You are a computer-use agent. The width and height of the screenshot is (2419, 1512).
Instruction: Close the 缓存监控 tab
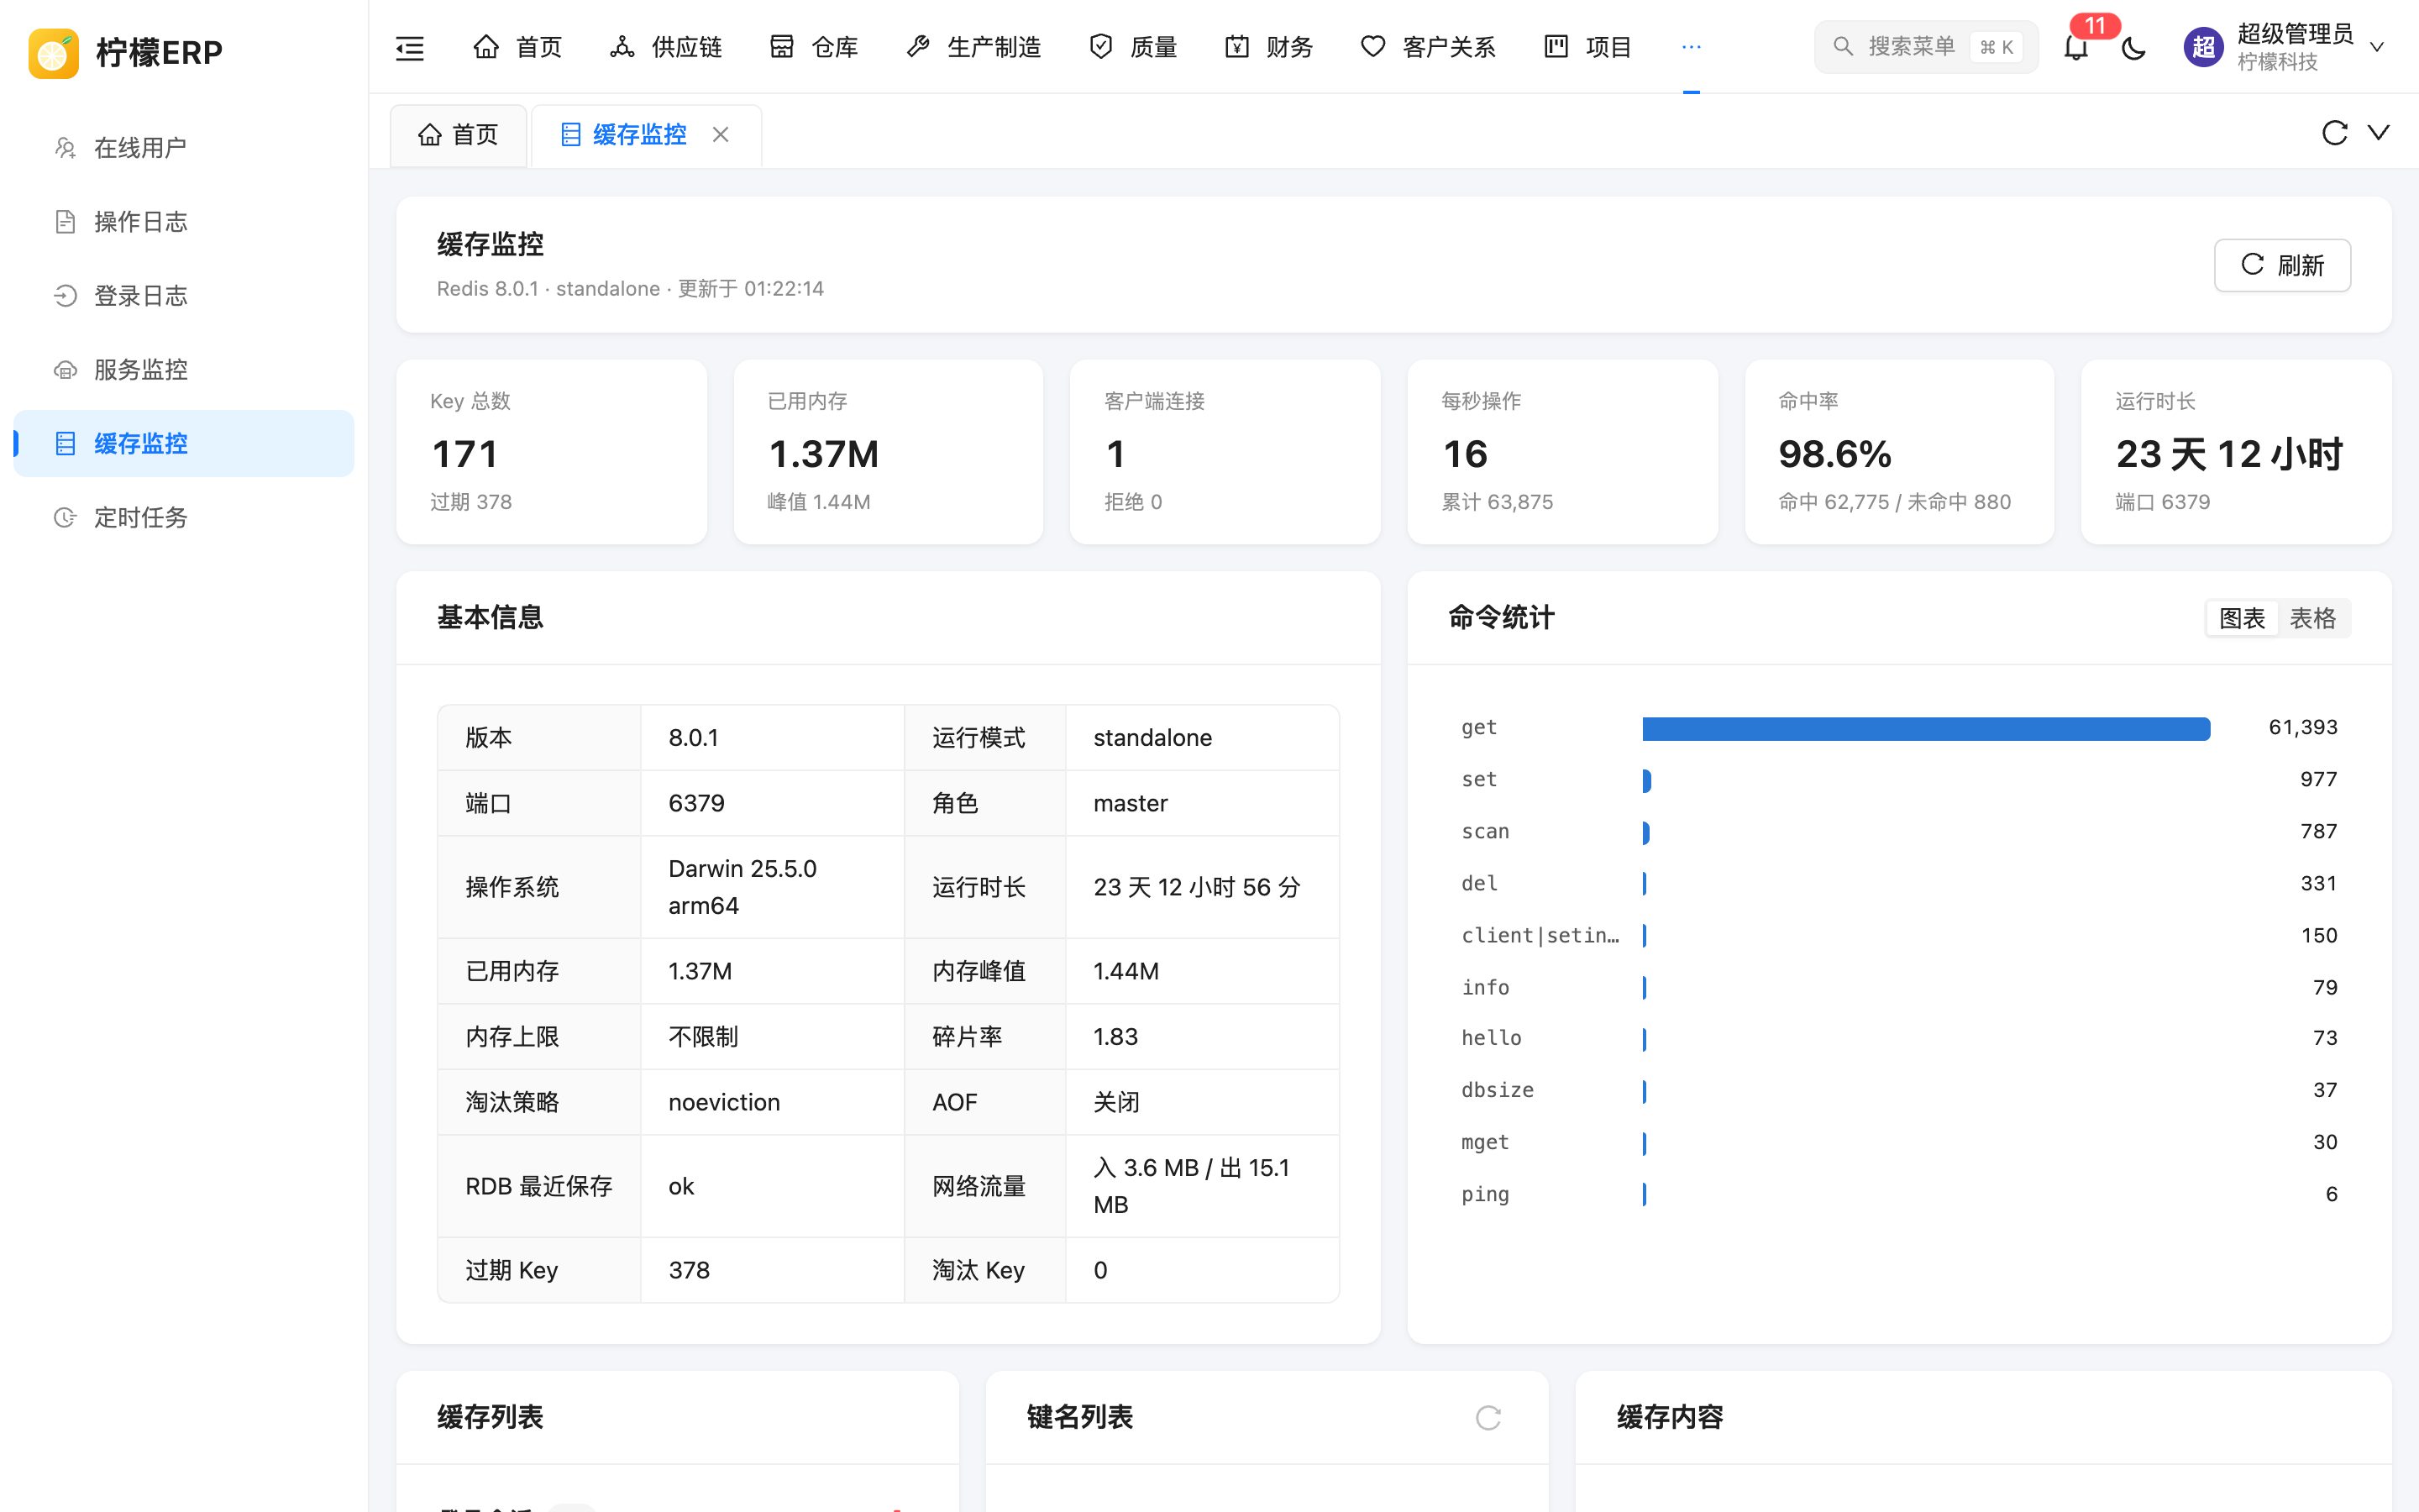click(721, 134)
